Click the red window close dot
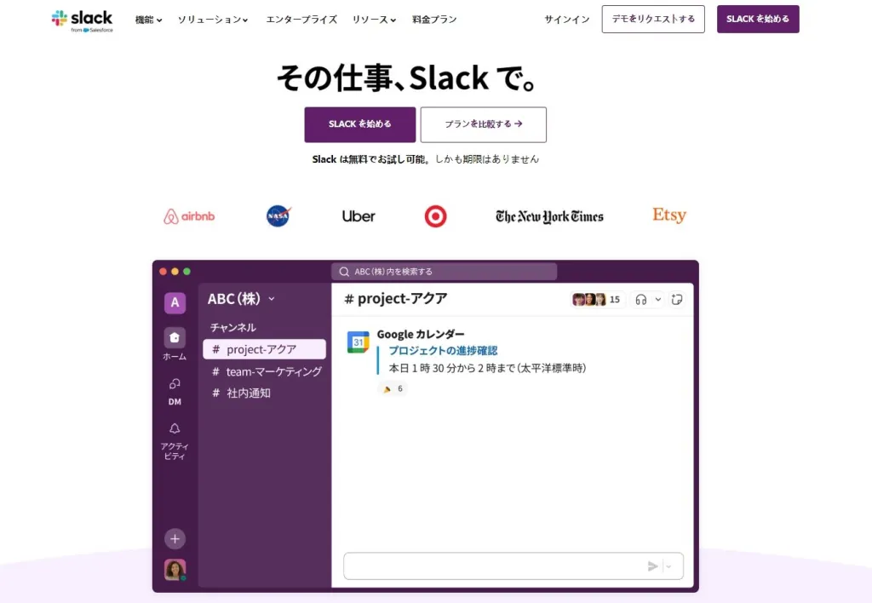872x603 pixels. 163,272
